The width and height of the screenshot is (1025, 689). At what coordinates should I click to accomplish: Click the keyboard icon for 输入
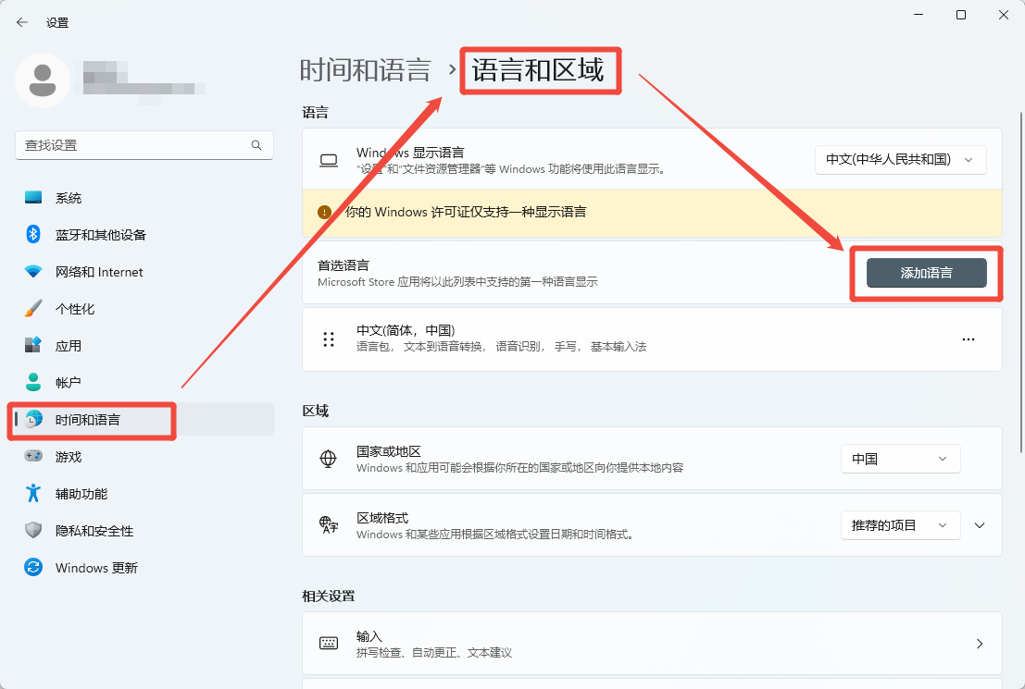pos(328,644)
